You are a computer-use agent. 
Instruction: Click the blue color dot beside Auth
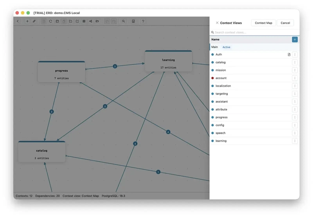tap(212, 55)
